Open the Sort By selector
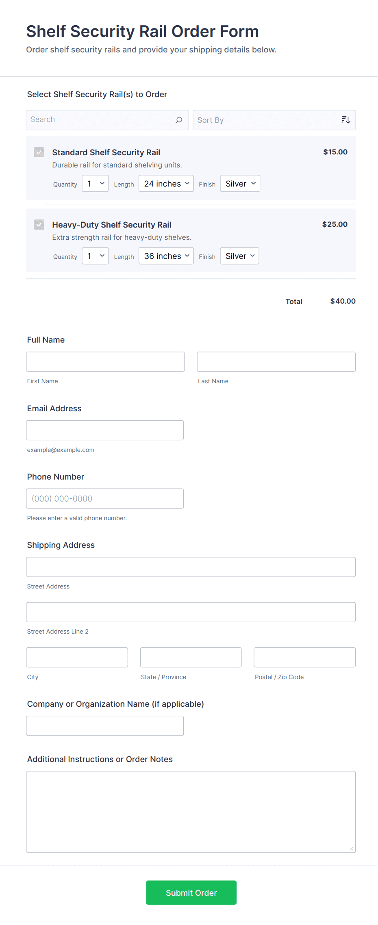Viewport: 378px width, 925px height. [x=274, y=120]
